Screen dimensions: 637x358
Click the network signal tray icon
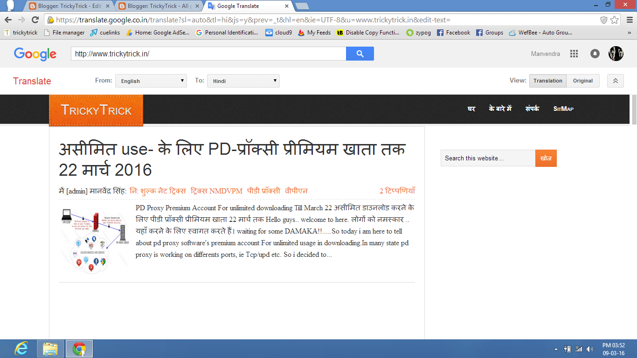[x=579, y=349]
